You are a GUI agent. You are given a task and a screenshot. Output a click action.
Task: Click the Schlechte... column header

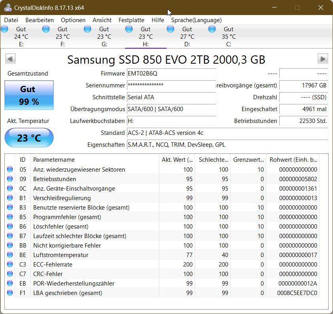click(212, 160)
